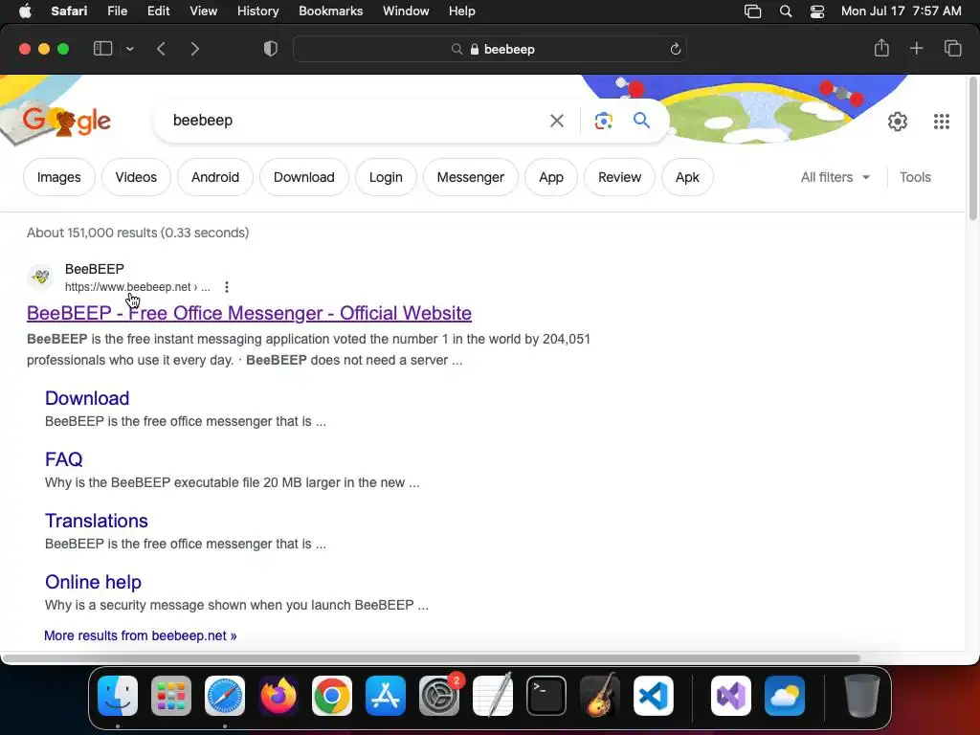Open the Share button in Safari toolbar
Screen dimensions: 980x735
click(881, 48)
